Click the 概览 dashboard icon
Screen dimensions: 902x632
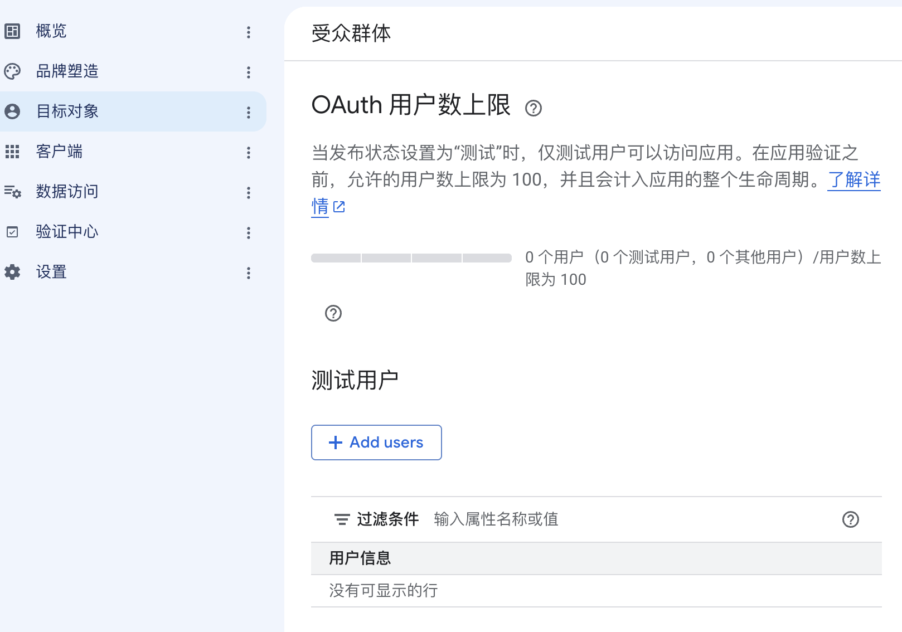click(x=12, y=31)
